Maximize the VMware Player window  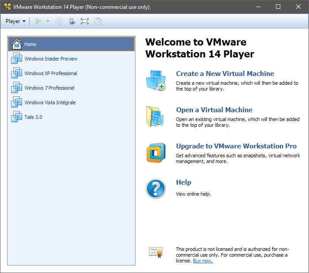click(x=278, y=7)
